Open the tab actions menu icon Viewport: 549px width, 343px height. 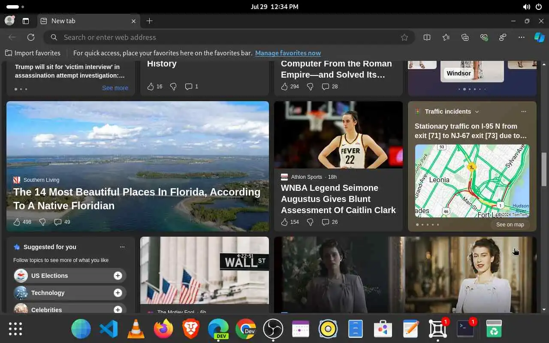pyautogui.click(x=26, y=21)
